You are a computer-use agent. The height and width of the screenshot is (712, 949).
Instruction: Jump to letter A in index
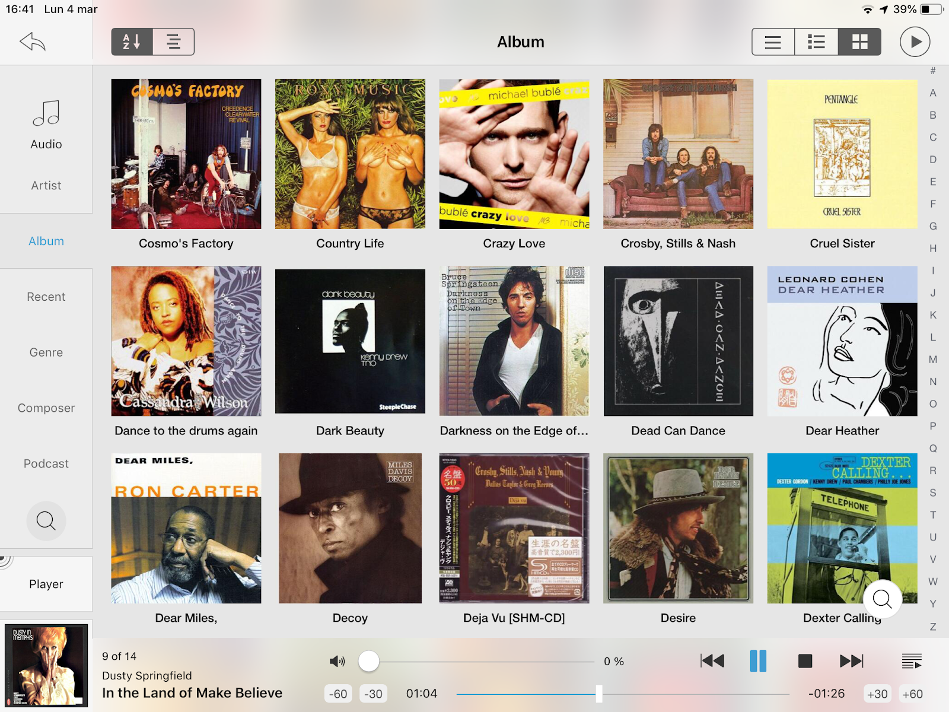[x=933, y=93]
